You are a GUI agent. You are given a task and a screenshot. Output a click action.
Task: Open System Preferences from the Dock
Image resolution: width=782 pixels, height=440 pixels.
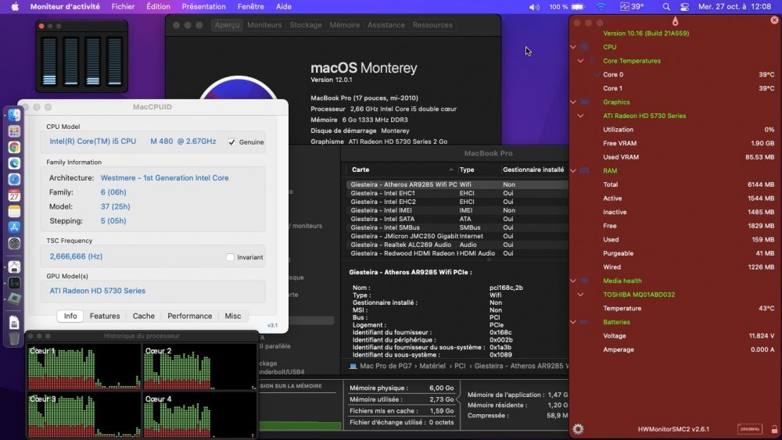pos(14,243)
